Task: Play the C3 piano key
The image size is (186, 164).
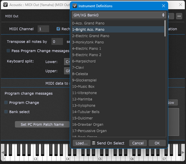Action: [35, 159]
